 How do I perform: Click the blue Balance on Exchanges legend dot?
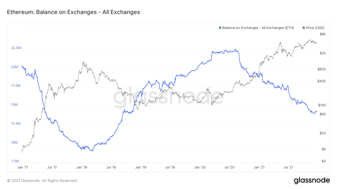pyautogui.click(x=220, y=28)
